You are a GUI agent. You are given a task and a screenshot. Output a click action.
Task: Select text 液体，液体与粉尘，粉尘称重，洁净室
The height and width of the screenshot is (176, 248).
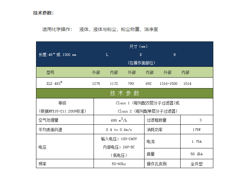coord(119,29)
